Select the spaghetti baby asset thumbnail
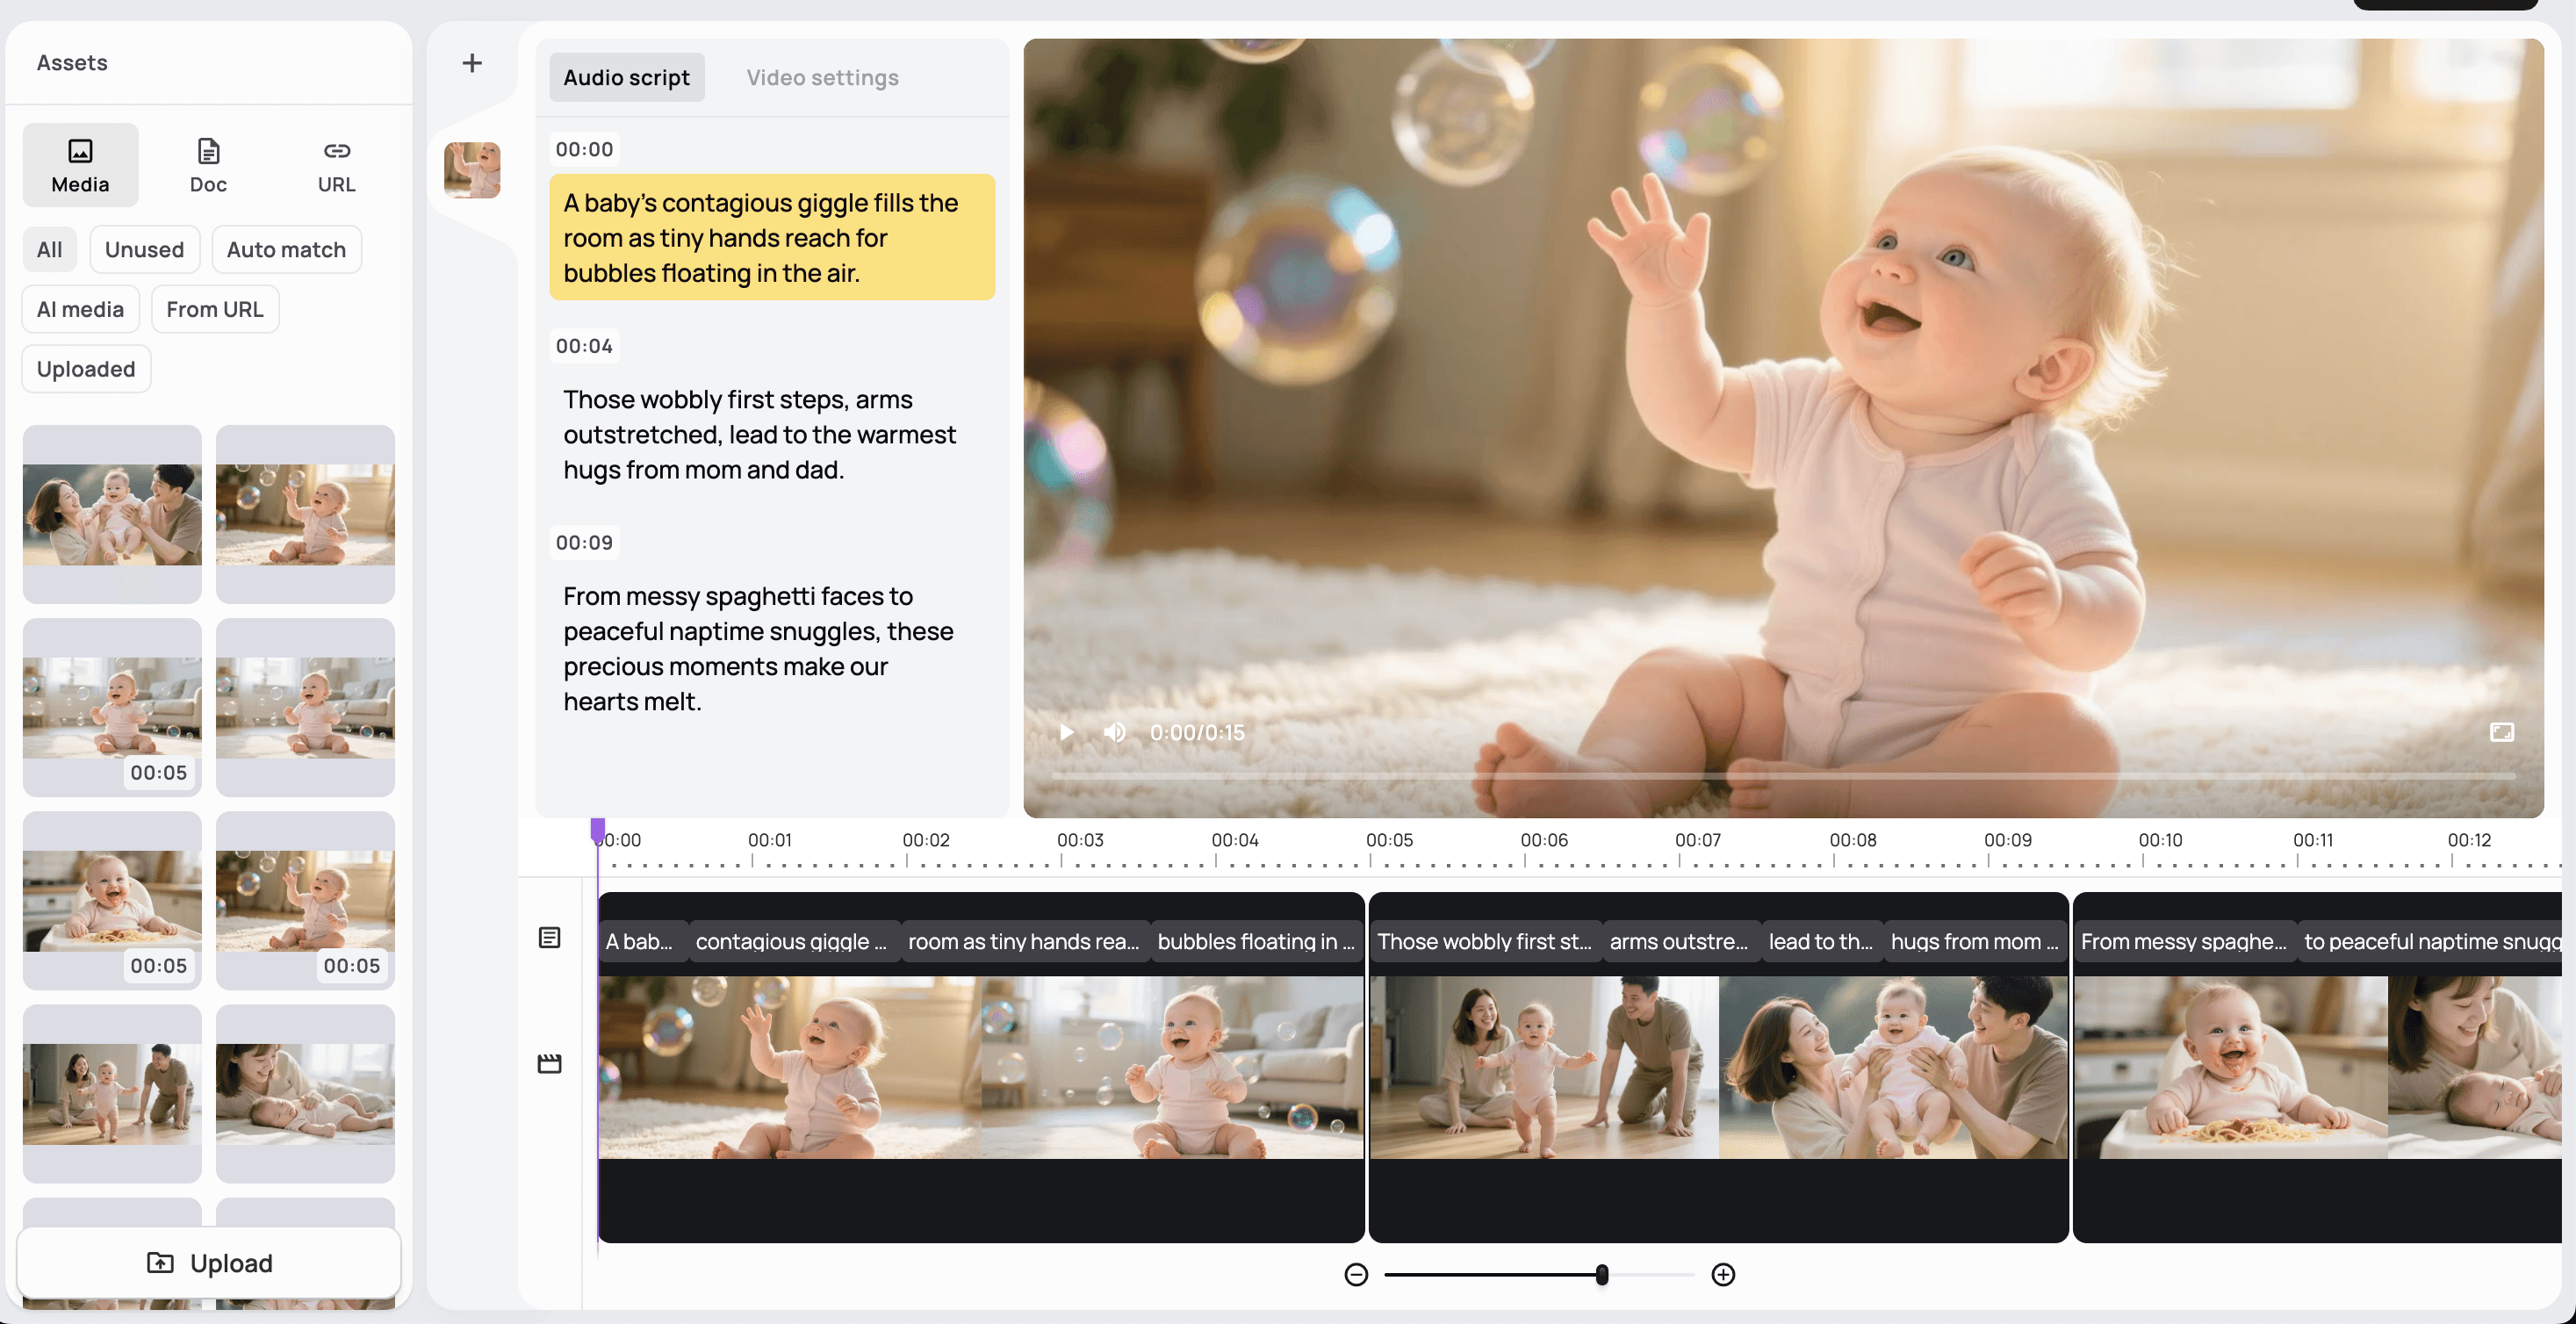The height and width of the screenshot is (1324, 2576). click(112, 899)
